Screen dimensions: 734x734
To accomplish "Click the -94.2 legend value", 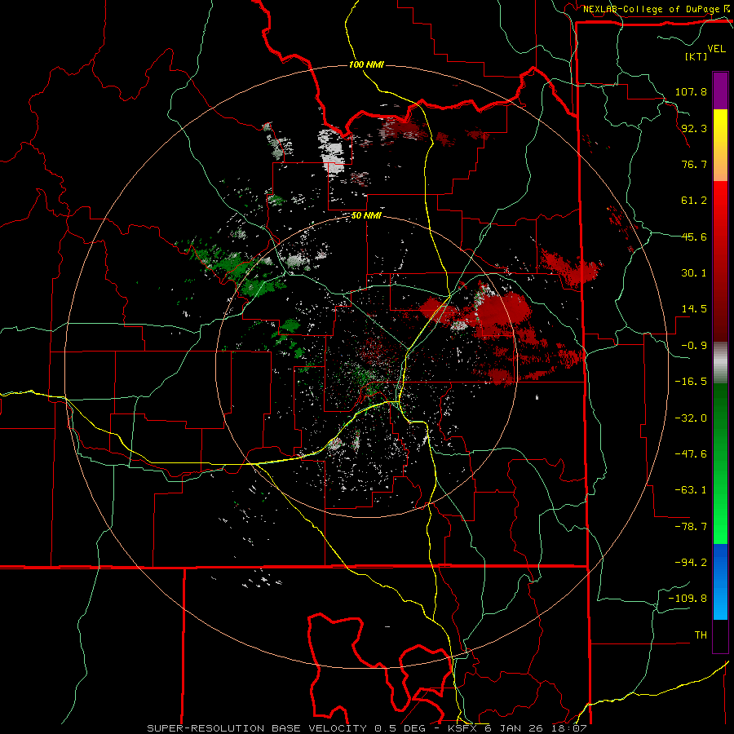I will coord(691,562).
